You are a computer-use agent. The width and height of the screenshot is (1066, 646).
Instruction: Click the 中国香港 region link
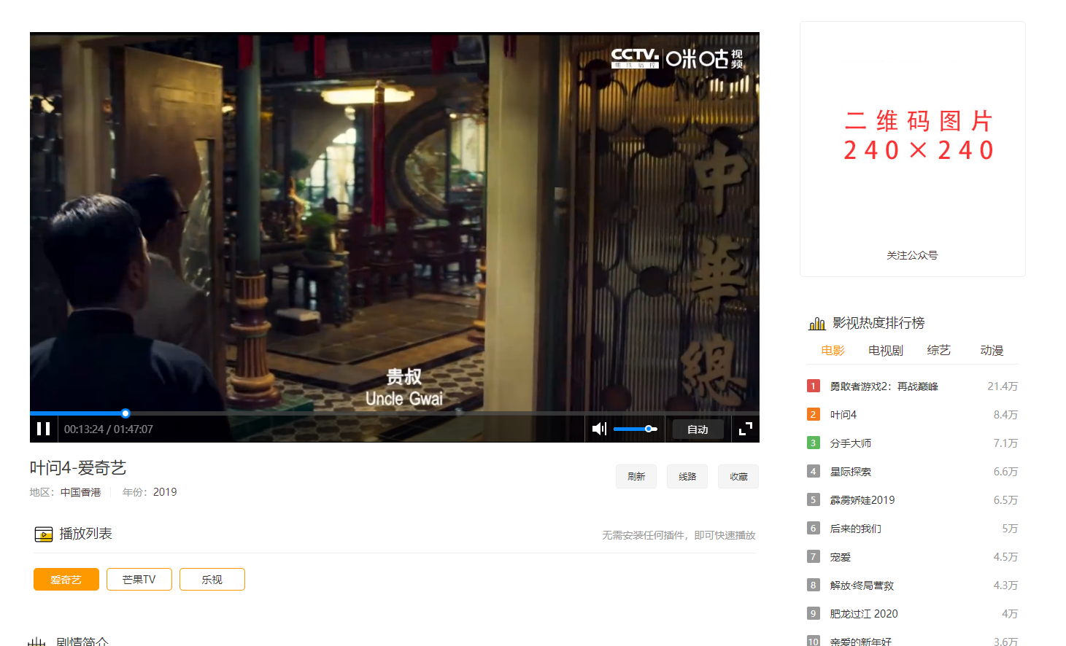pos(80,492)
